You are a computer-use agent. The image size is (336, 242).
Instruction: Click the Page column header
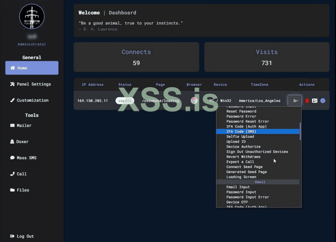pos(160,85)
